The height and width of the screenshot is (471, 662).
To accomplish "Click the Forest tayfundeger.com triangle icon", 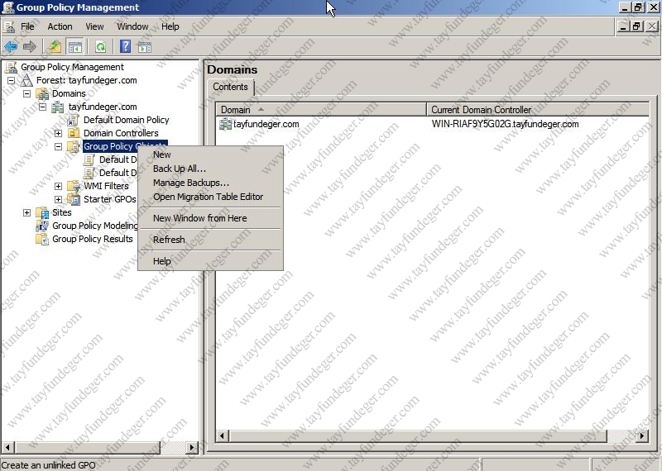I will 26,80.
